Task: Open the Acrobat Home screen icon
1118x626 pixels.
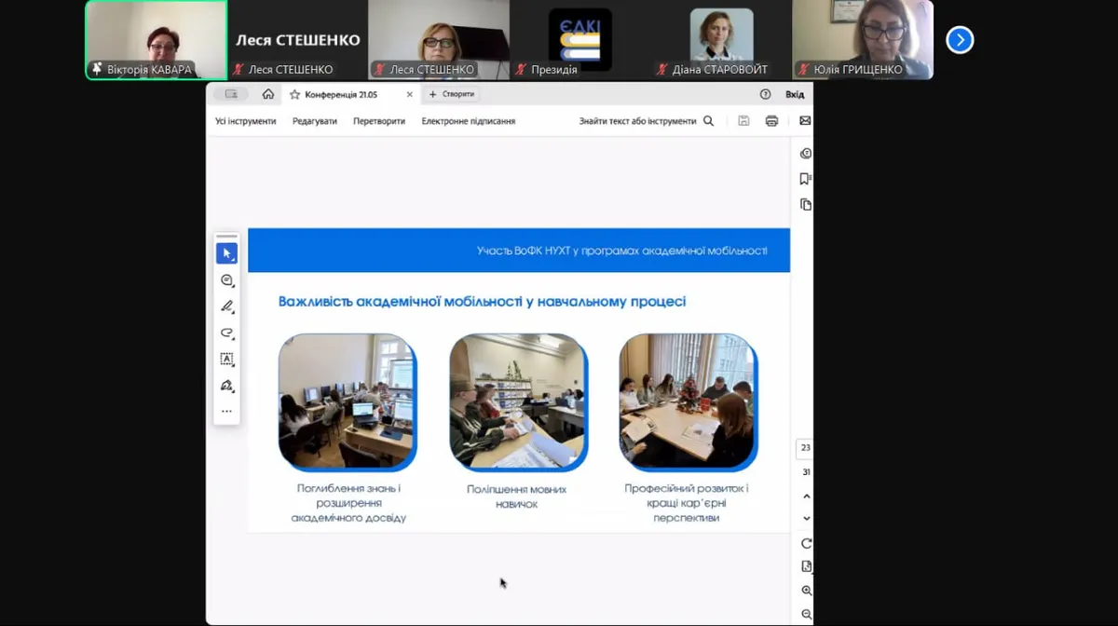Action: coord(268,94)
